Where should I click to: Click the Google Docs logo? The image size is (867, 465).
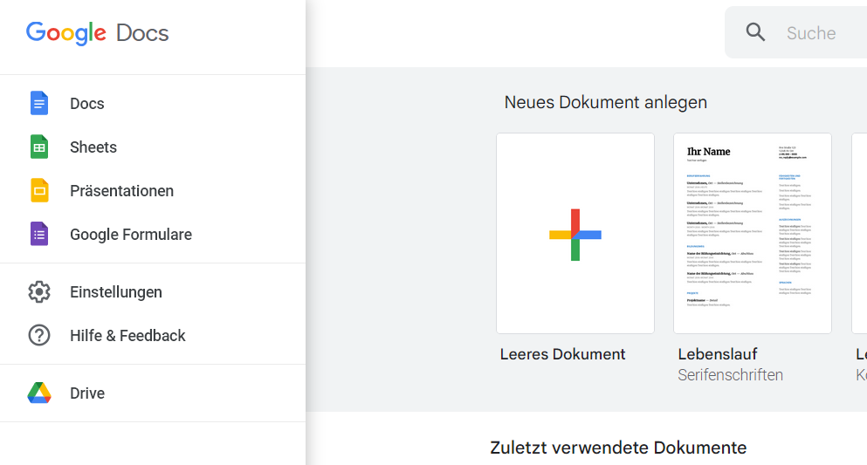pos(97,33)
